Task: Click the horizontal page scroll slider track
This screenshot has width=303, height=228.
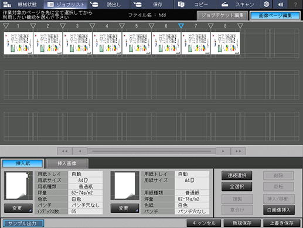Action: pyautogui.click(x=151, y=151)
